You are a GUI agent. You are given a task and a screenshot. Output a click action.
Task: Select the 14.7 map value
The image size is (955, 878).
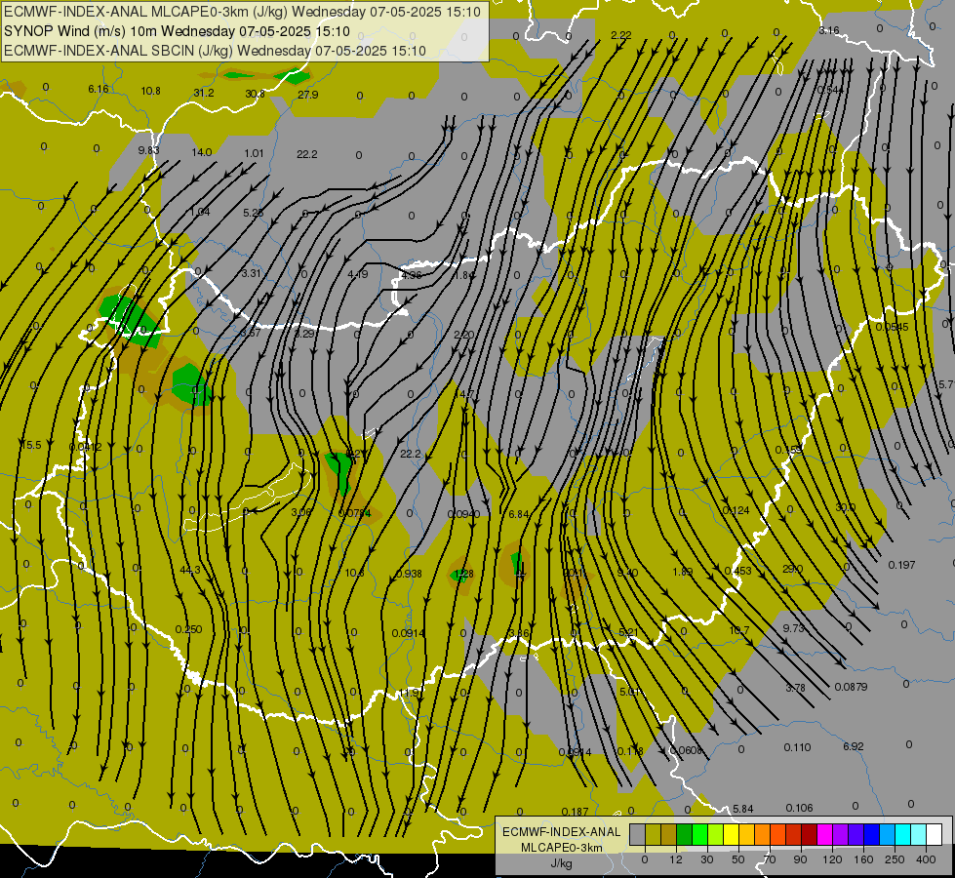click(463, 395)
